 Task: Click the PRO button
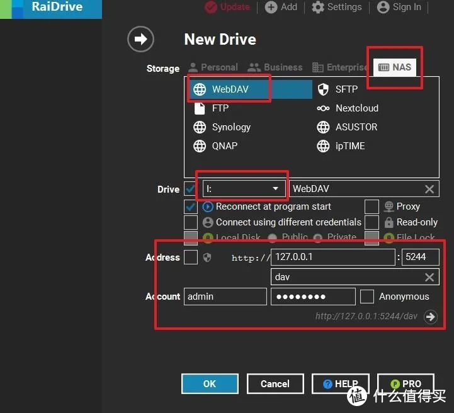(406, 384)
